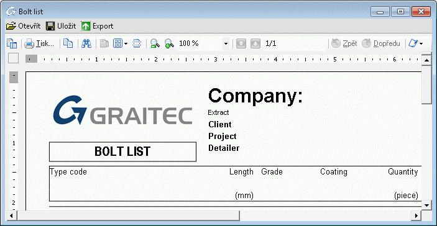Close the Bolt list window
The width and height of the screenshot is (437, 226).
[x=421, y=12]
